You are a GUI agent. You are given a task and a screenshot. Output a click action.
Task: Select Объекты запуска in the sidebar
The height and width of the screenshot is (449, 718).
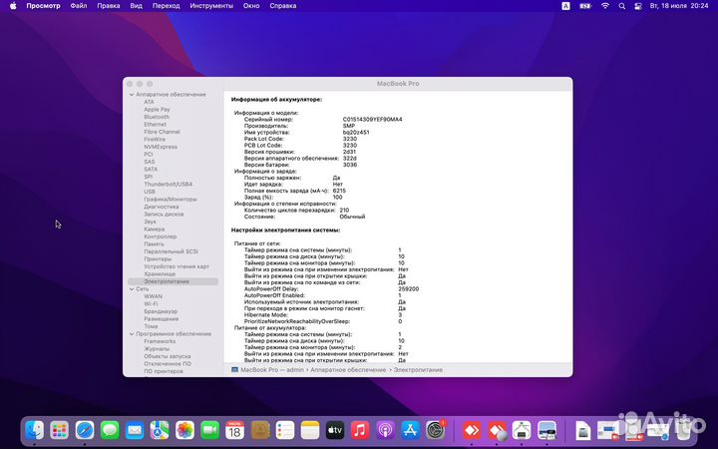168,356
